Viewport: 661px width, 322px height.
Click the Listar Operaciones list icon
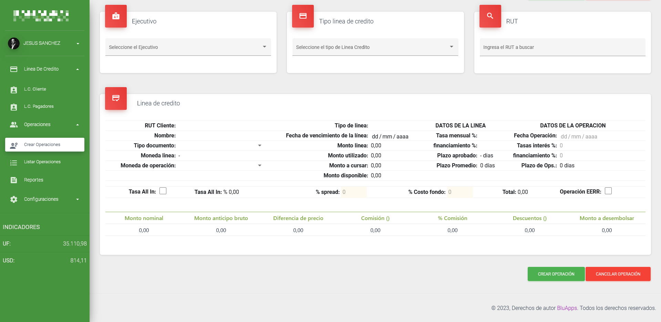point(14,163)
